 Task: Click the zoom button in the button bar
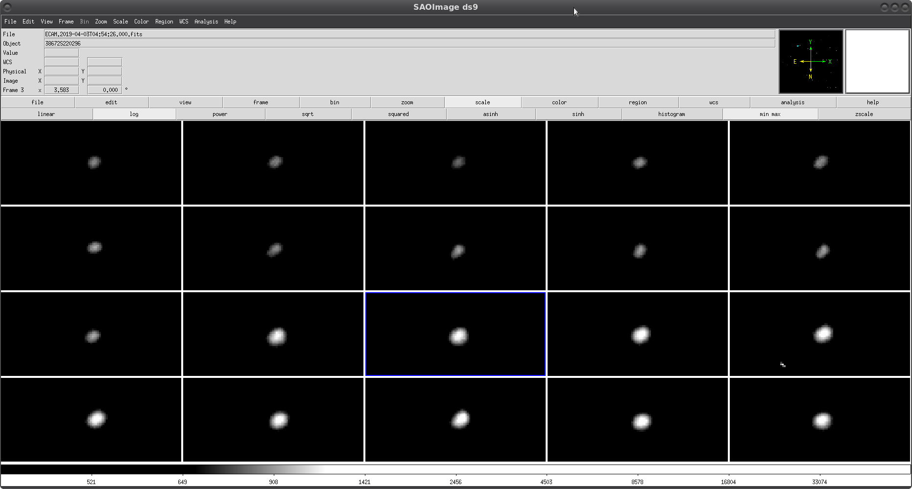(x=407, y=102)
